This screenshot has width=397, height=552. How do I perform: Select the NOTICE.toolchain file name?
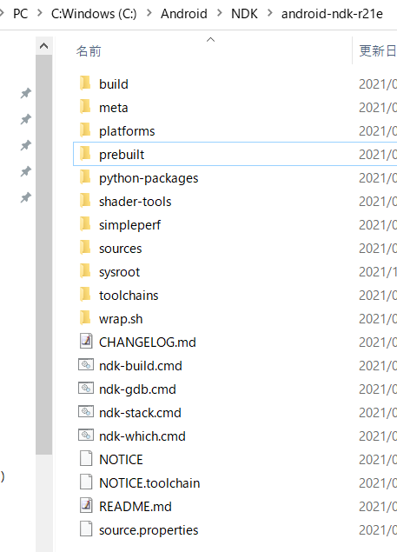click(x=149, y=483)
